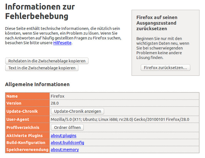Open the about:buildconfig link

point(67,143)
